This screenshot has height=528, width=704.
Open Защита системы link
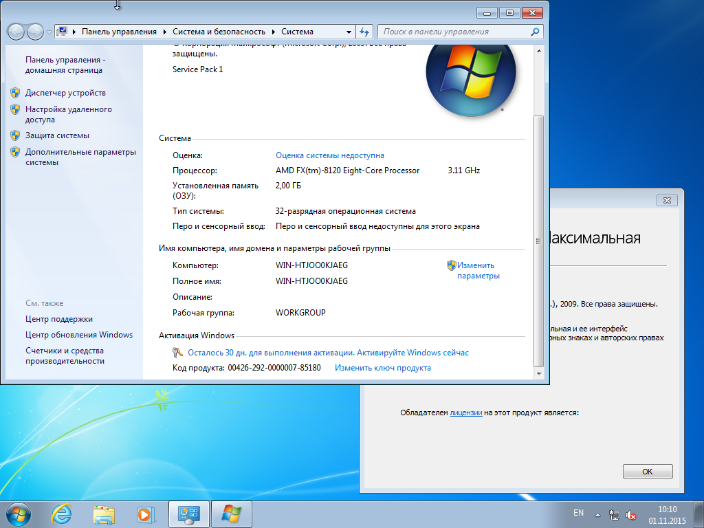57,135
